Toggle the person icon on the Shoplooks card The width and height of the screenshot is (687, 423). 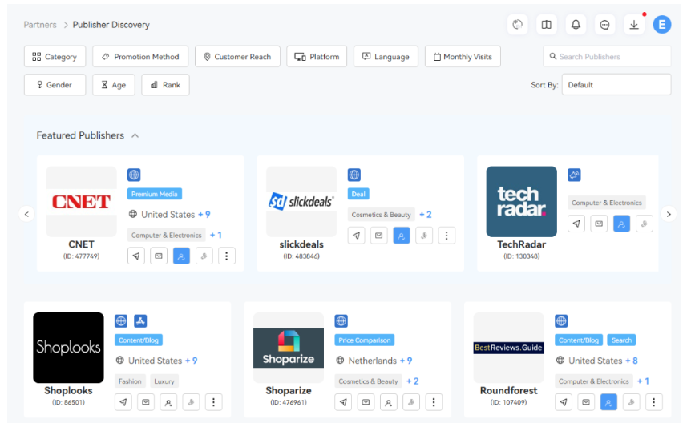(168, 402)
